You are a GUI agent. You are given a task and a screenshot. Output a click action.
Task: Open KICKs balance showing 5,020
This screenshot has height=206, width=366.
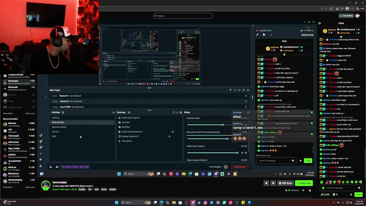325,195
